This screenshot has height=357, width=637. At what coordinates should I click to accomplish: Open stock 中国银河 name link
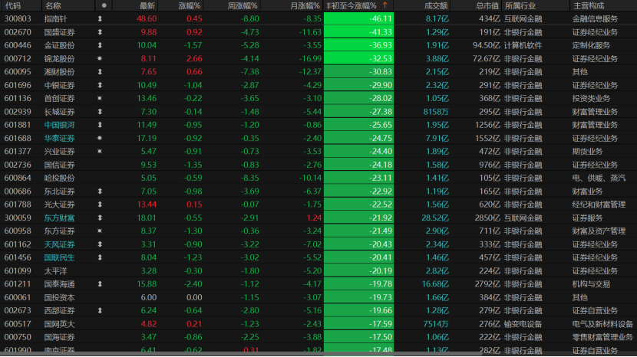(59, 125)
